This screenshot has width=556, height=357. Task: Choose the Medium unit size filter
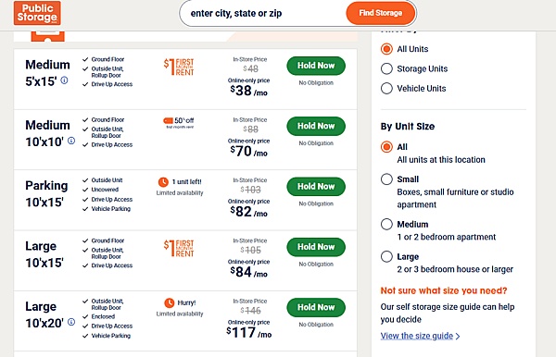(386, 224)
